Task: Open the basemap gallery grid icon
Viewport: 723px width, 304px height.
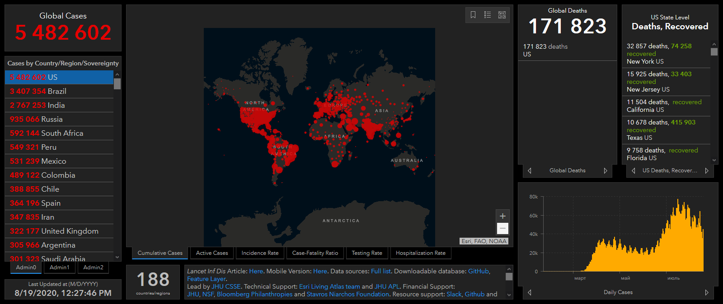Action: (502, 15)
